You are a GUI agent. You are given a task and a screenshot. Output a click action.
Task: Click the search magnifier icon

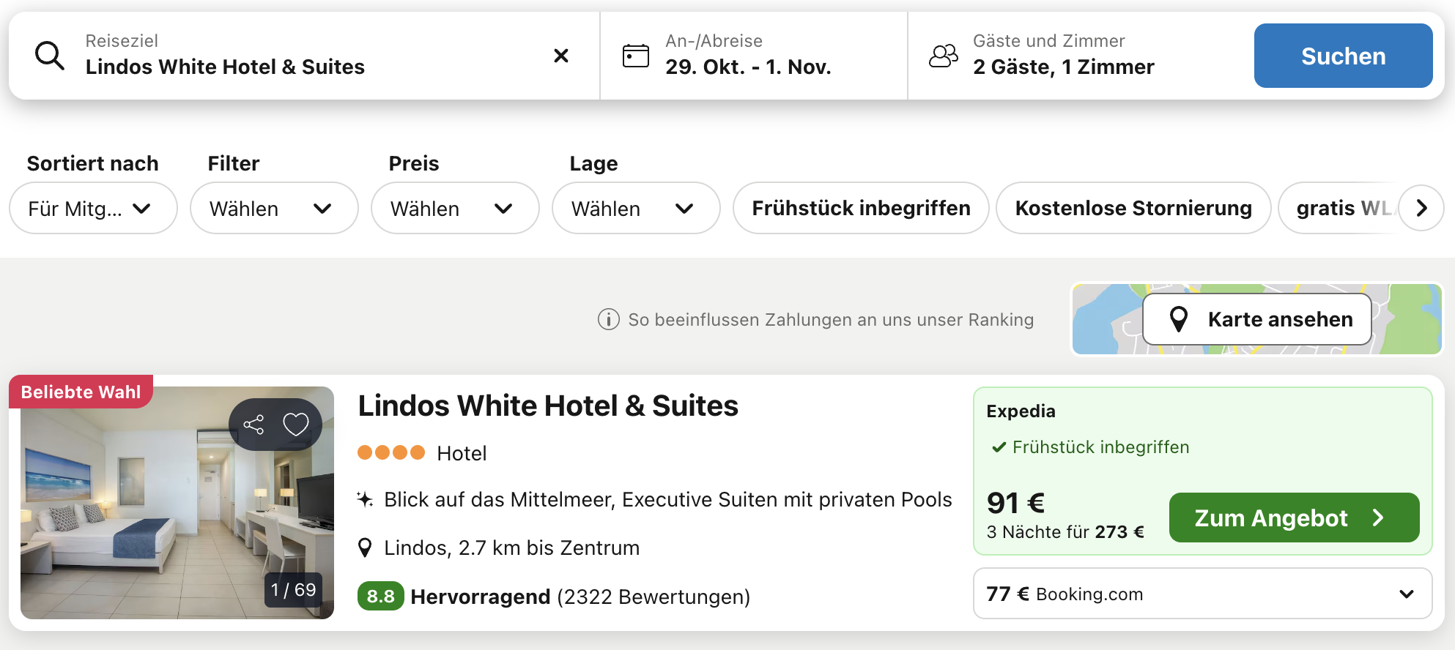[x=50, y=56]
